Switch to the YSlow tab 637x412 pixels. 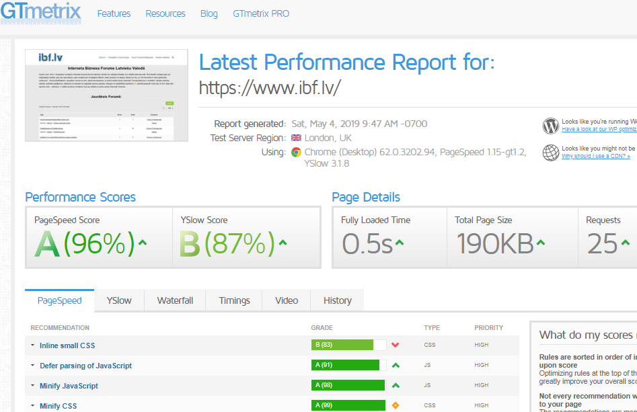coord(119,300)
